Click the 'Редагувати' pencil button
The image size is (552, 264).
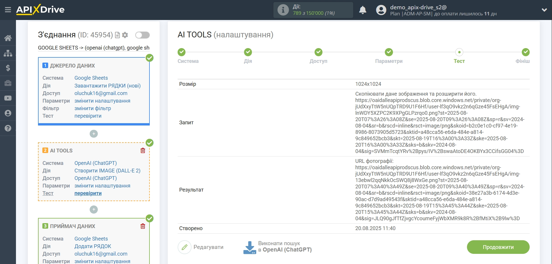click(201, 247)
